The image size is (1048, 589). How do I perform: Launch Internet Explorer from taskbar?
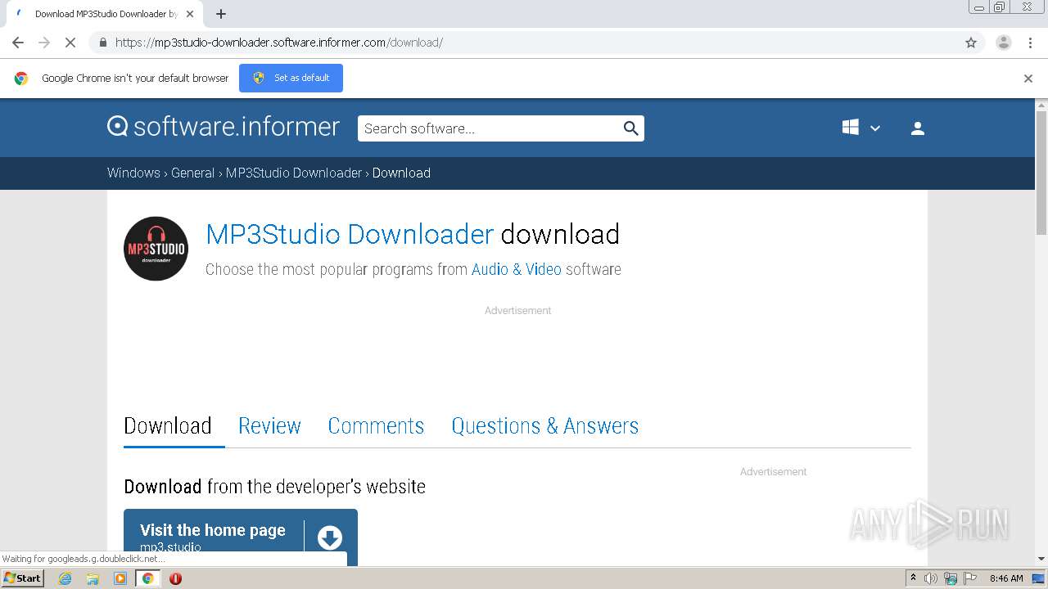click(x=65, y=578)
